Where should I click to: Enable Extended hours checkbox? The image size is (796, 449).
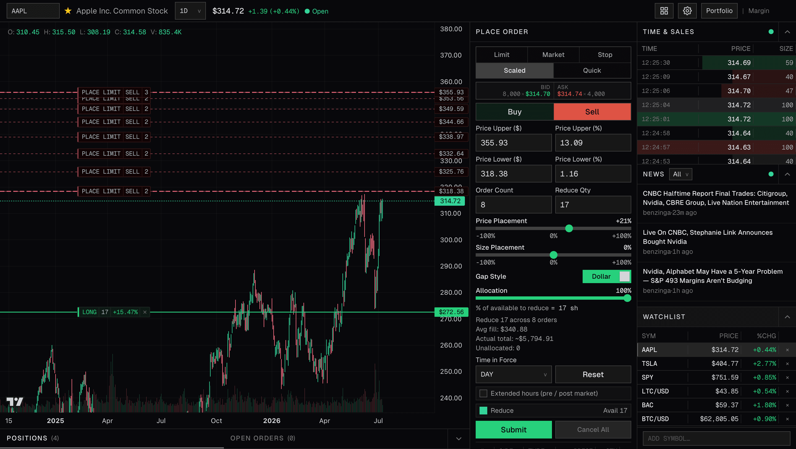click(483, 393)
